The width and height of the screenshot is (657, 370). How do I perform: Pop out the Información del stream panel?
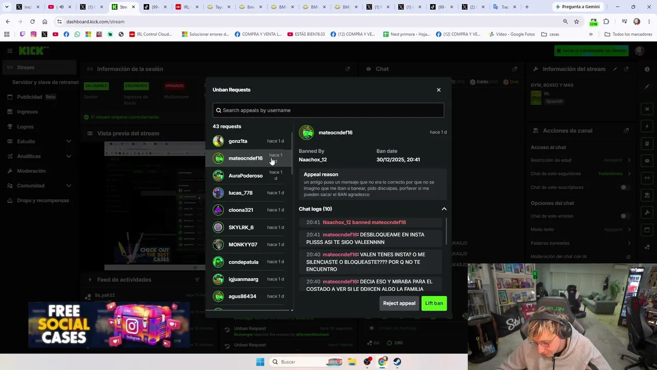(x=626, y=69)
